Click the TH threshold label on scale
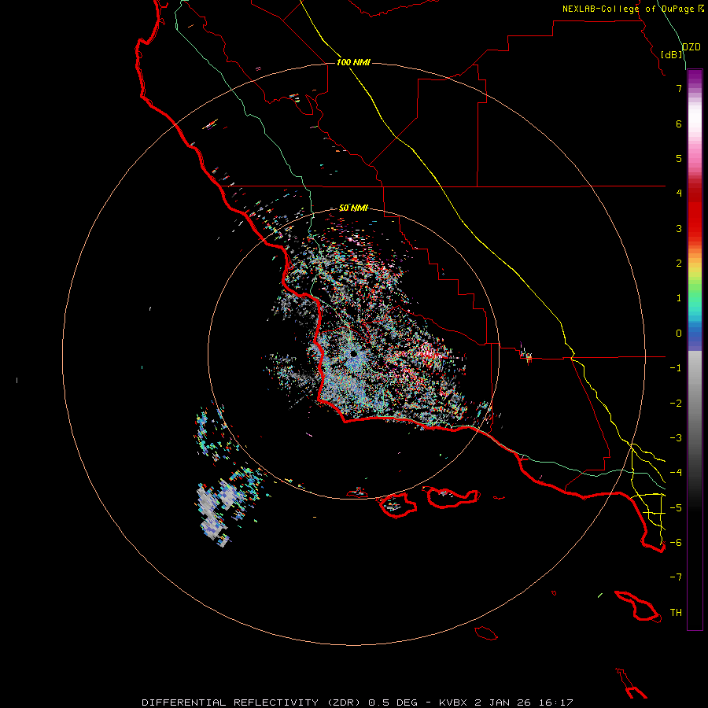 [x=676, y=613]
